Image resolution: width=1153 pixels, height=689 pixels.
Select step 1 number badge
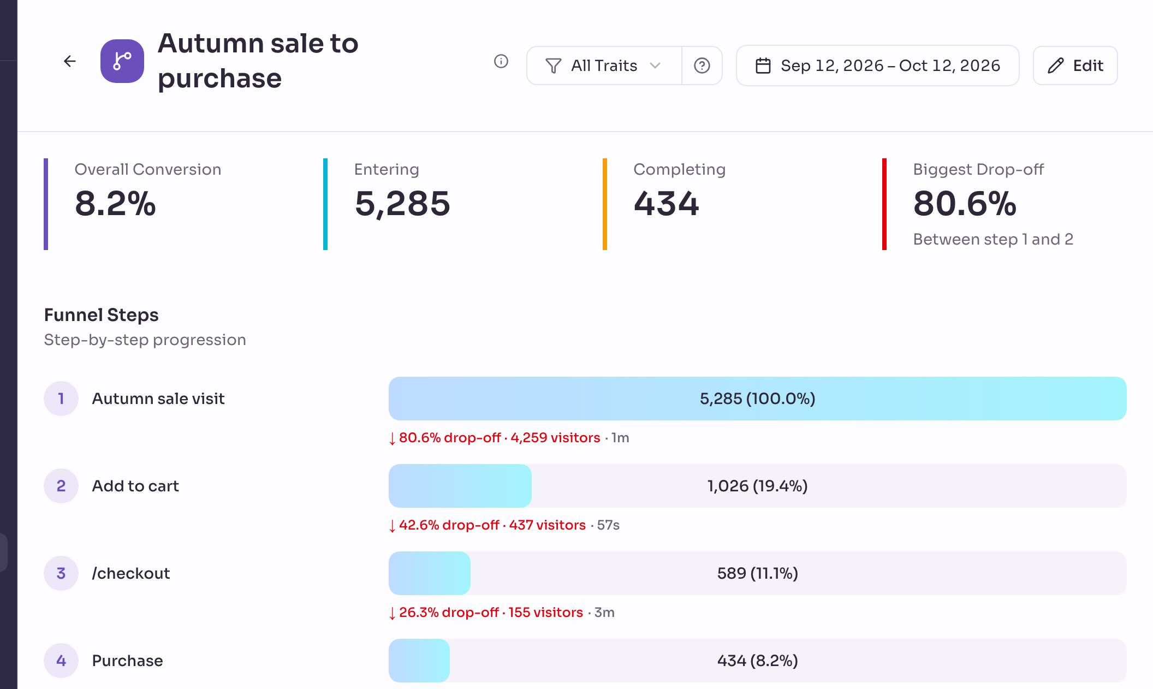tap(61, 399)
